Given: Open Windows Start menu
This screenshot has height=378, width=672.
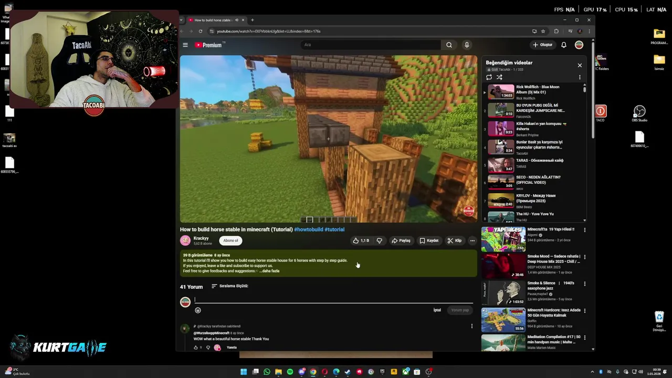Looking at the screenshot, I should click(x=244, y=372).
